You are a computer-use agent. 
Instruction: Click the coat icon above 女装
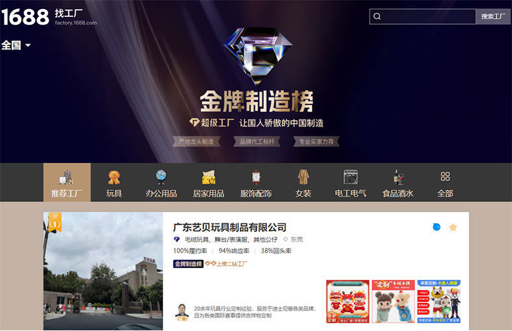(x=303, y=177)
